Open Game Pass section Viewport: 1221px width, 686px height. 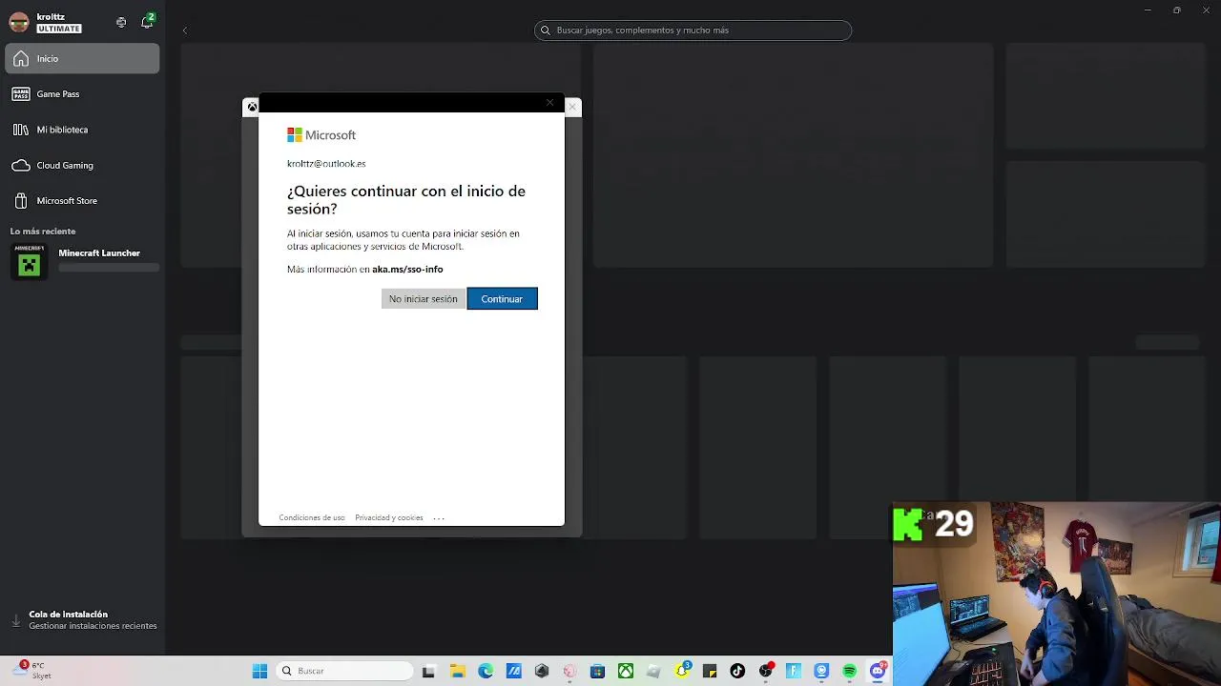(82, 94)
